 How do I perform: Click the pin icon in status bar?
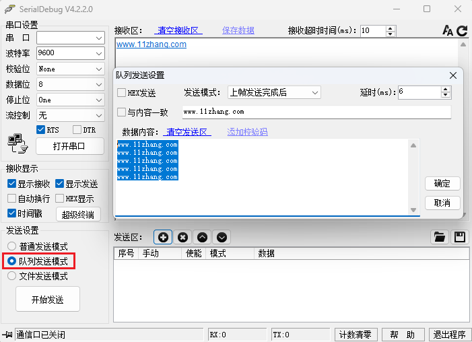7,335
